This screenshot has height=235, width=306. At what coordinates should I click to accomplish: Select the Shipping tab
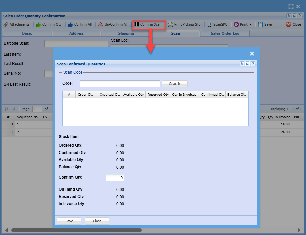(126, 33)
